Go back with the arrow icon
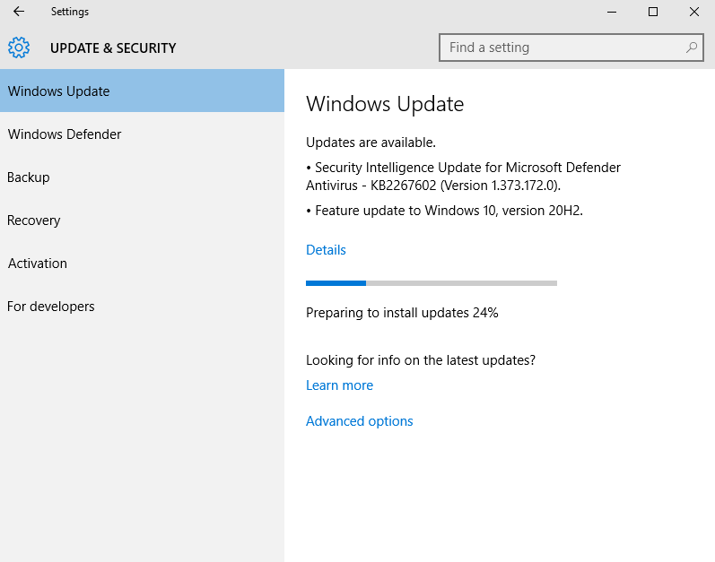Image resolution: width=715 pixels, height=562 pixels. pyautogui.click(x=19, y=12)
